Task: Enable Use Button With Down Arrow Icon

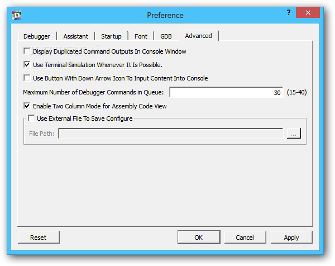Action: [x=27, y=78]
